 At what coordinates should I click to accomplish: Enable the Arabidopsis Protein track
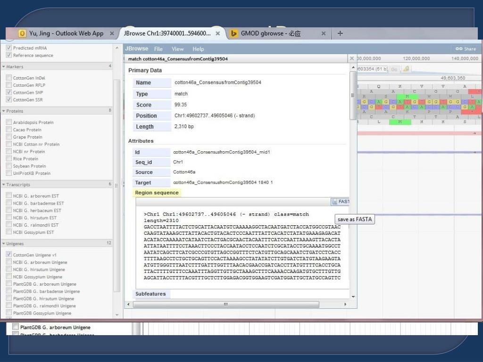coord(8,122)
